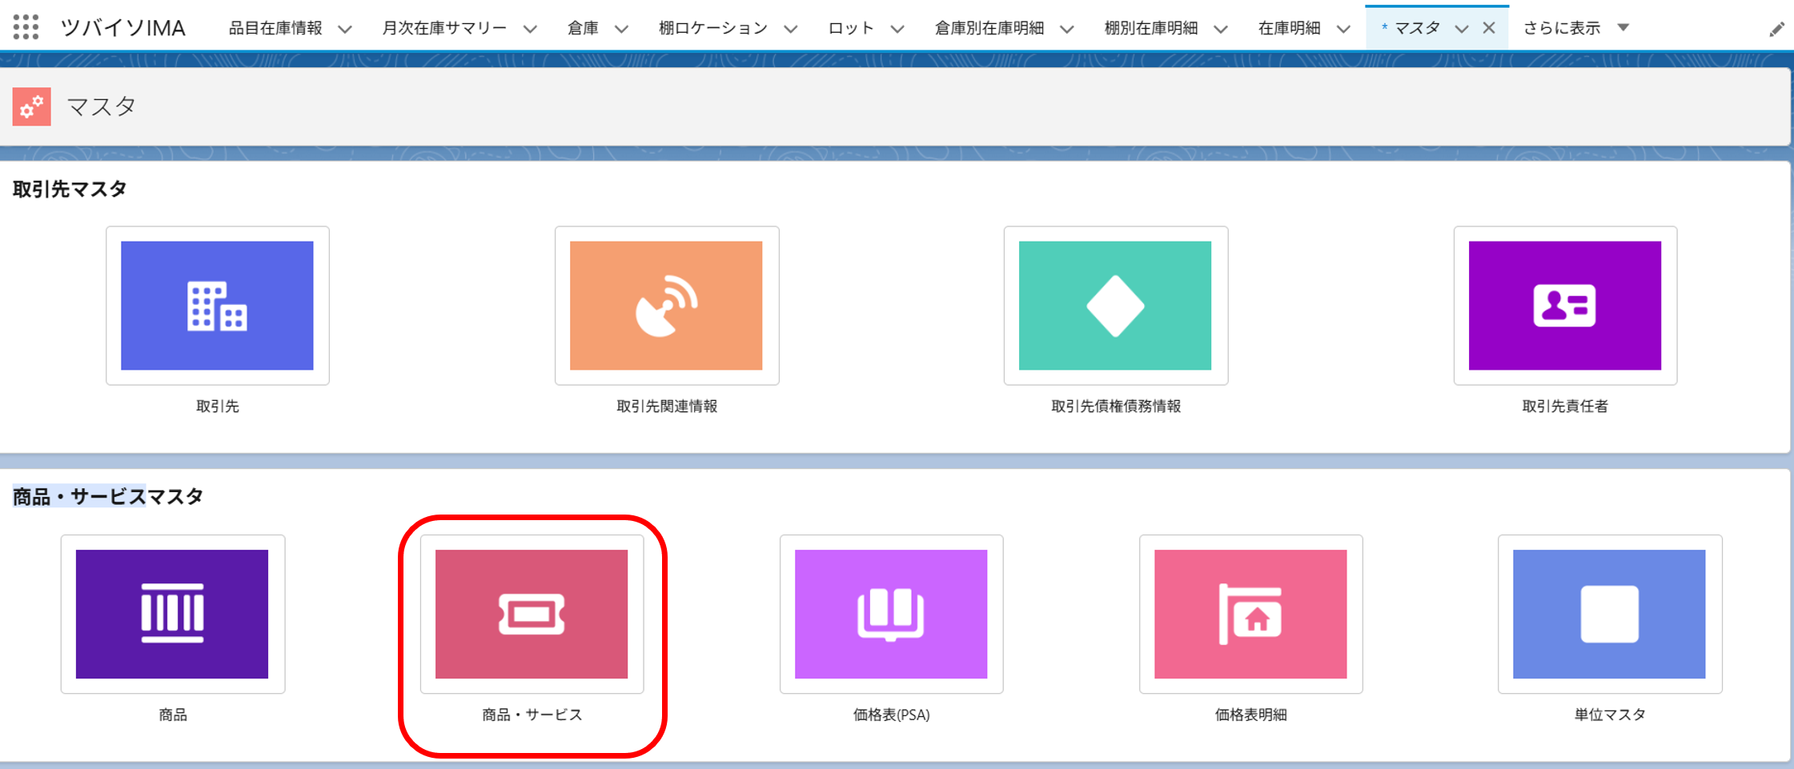Click the 取引先関連情報 label link
The height and width of the screenshot is (769, 1794).
point(666,406)
